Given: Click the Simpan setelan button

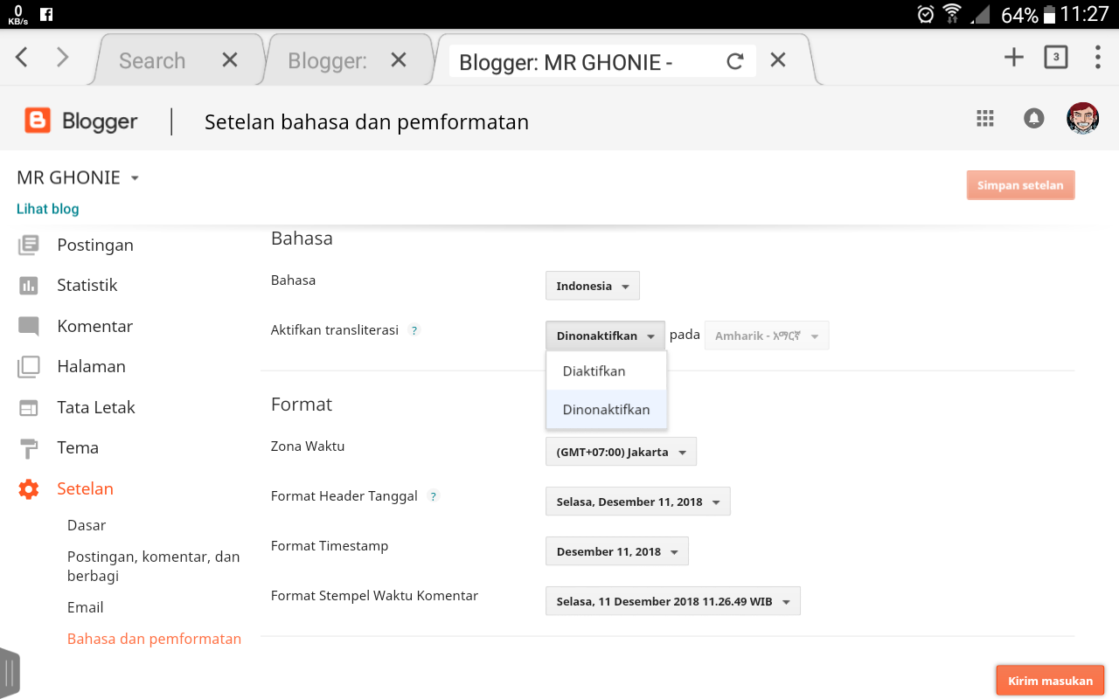Looking at the screenshot, I should point(1020,185).
